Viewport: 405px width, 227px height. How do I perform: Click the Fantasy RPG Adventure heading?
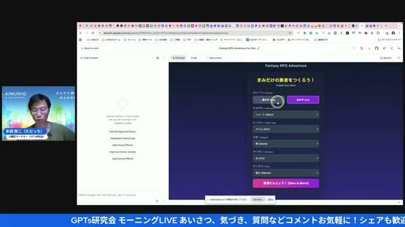(285, 66)
